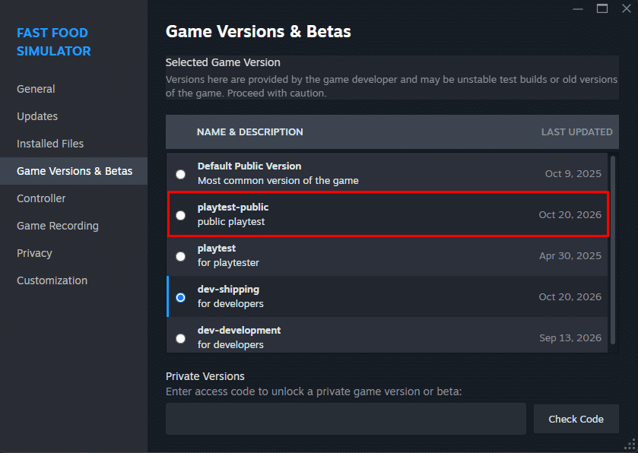The height and width of the screenshot is (453, 638).
Task: Open the Controller settings
Action: click(41, 198)
